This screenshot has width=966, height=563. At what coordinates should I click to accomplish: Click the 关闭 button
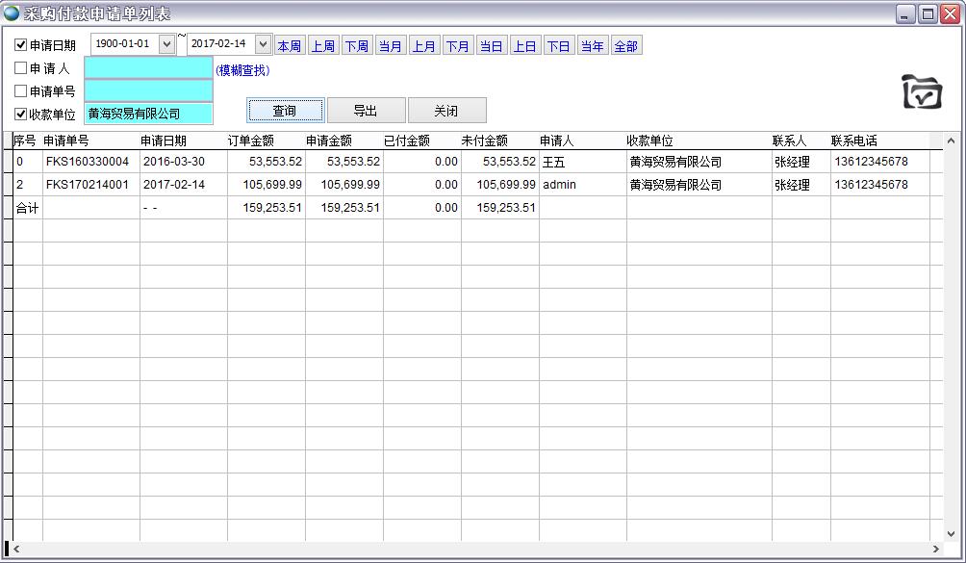(446, 111)
